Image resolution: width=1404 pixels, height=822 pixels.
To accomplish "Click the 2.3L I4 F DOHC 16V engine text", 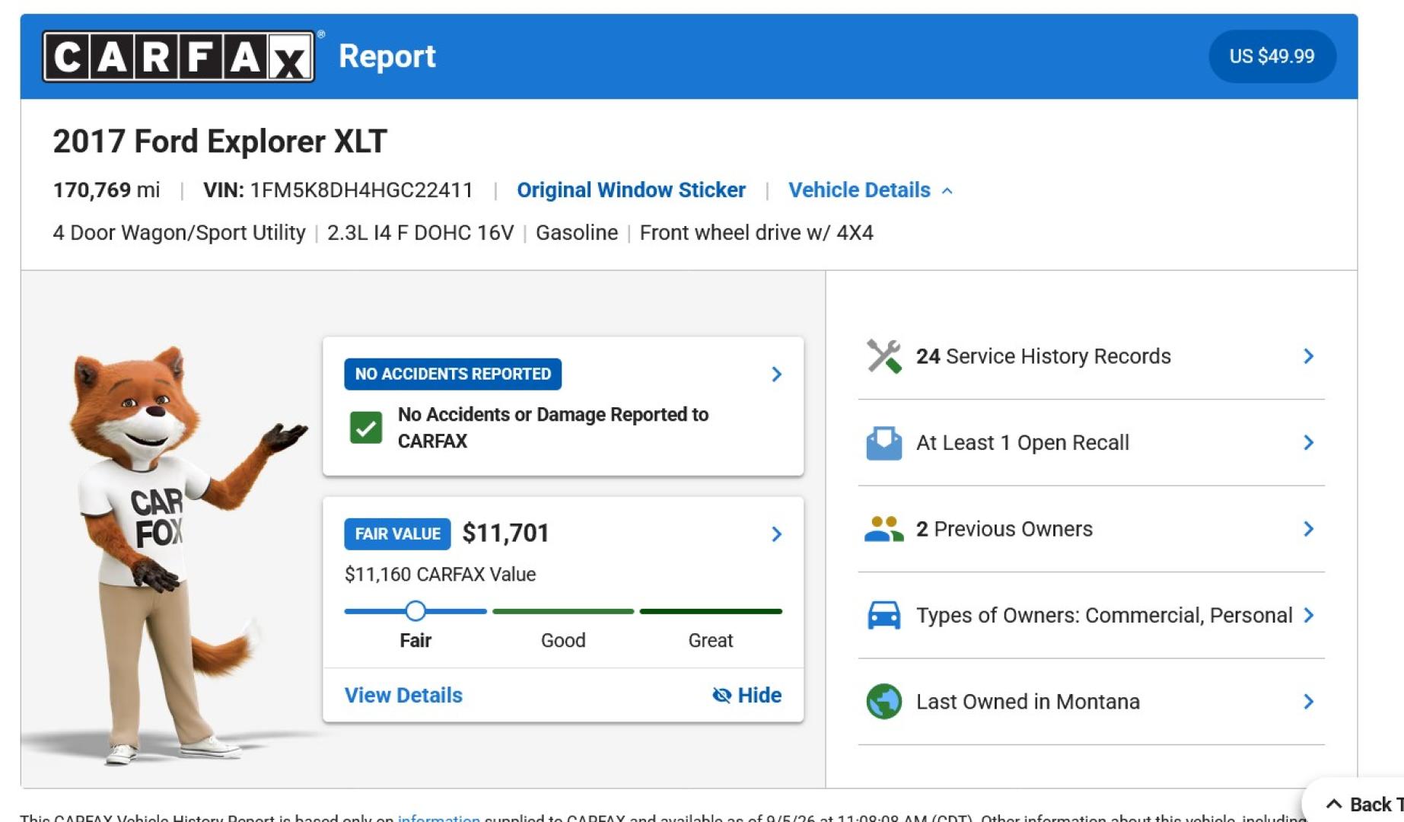I will 421,233.
